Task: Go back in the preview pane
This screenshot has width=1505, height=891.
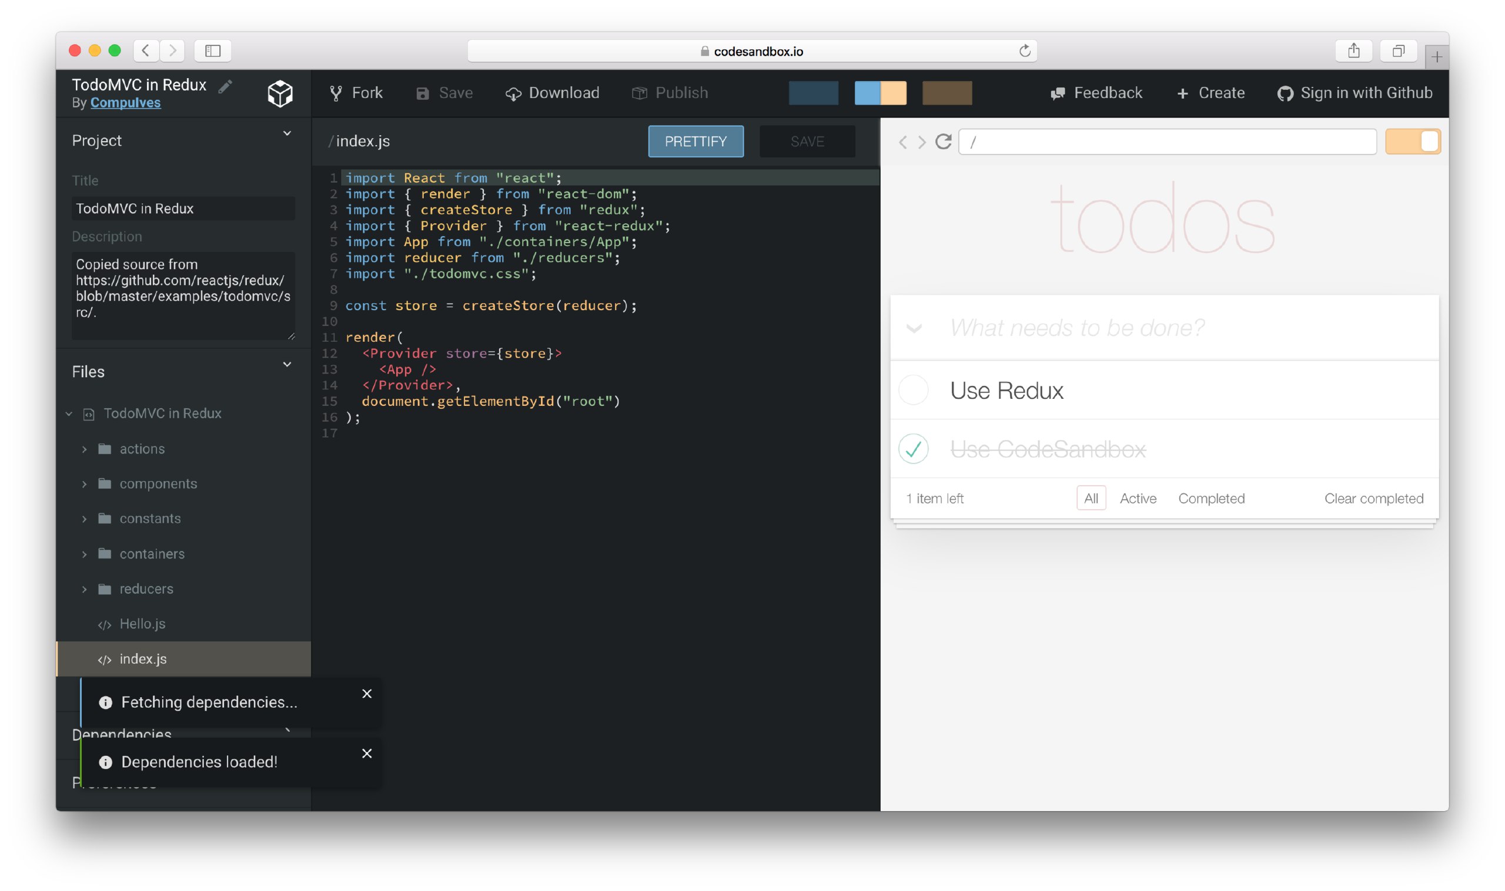Action: (902, 142)
